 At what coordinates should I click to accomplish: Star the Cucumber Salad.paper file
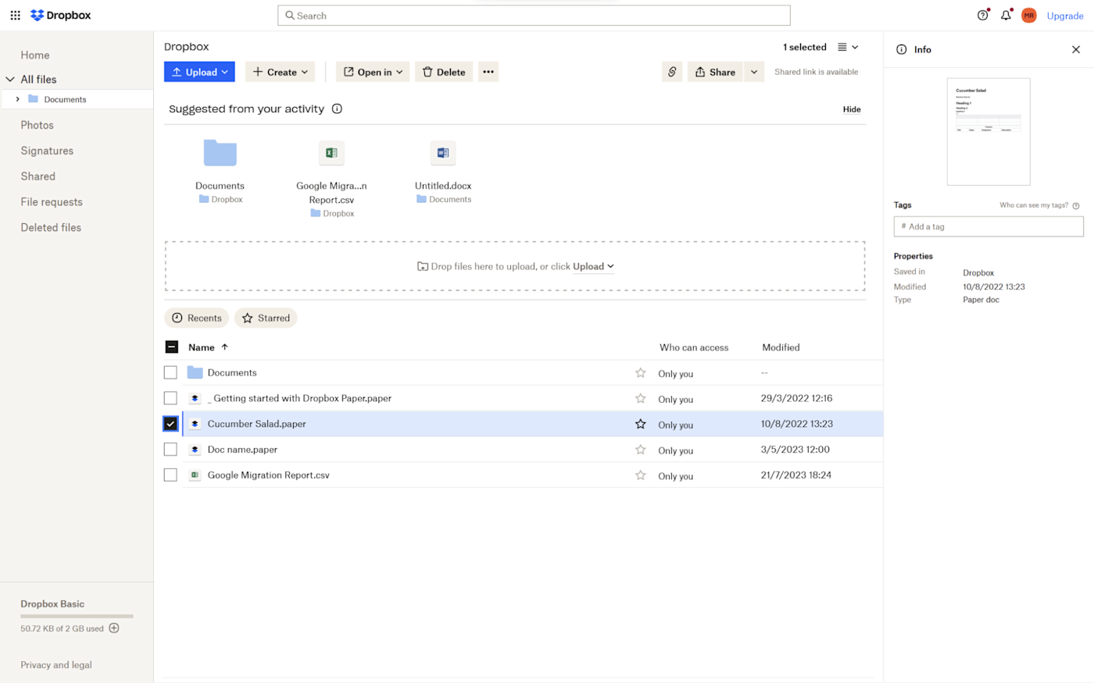click(640, 424)
